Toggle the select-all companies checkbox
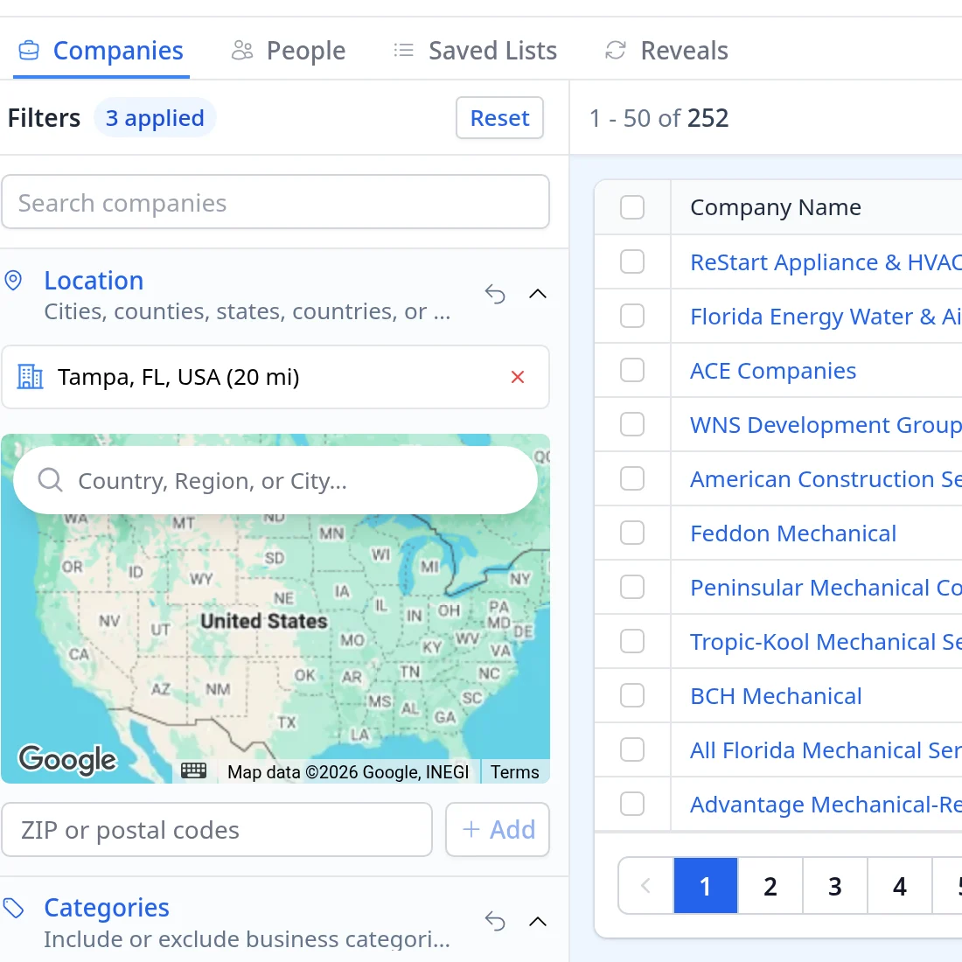 pos(632,207)
